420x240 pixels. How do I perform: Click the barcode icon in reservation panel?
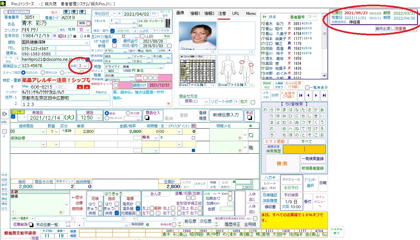[x=168, y=23]
